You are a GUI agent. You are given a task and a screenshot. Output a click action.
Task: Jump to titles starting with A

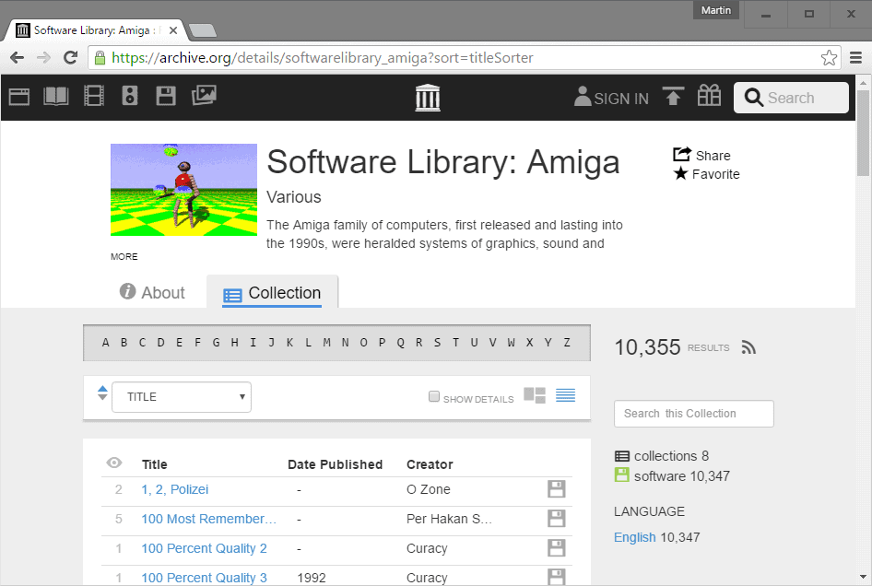pos(106,343)
